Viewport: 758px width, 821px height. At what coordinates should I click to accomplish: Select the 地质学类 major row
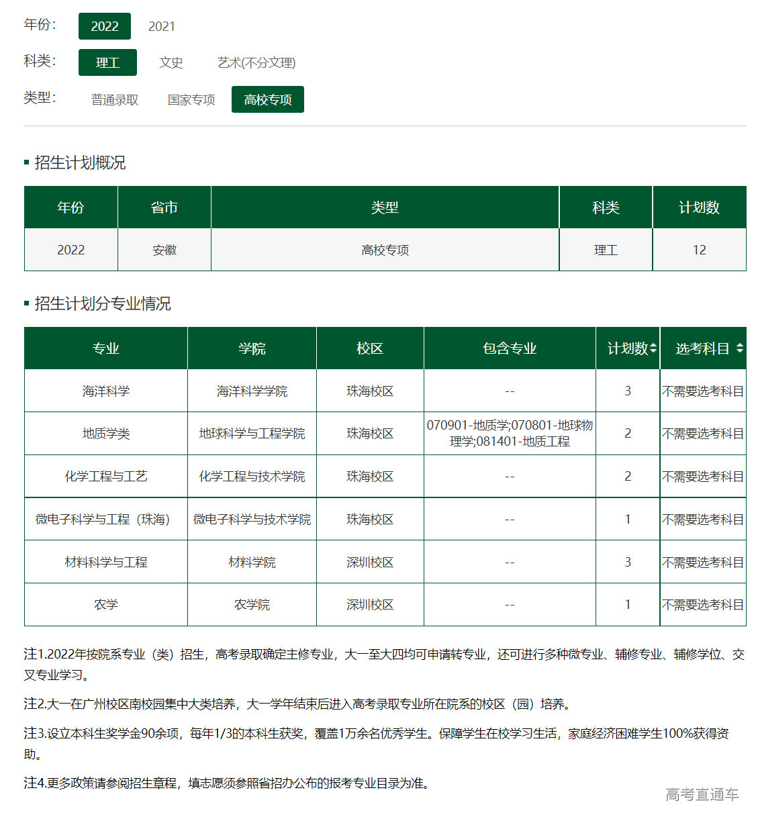coord(105,433)
